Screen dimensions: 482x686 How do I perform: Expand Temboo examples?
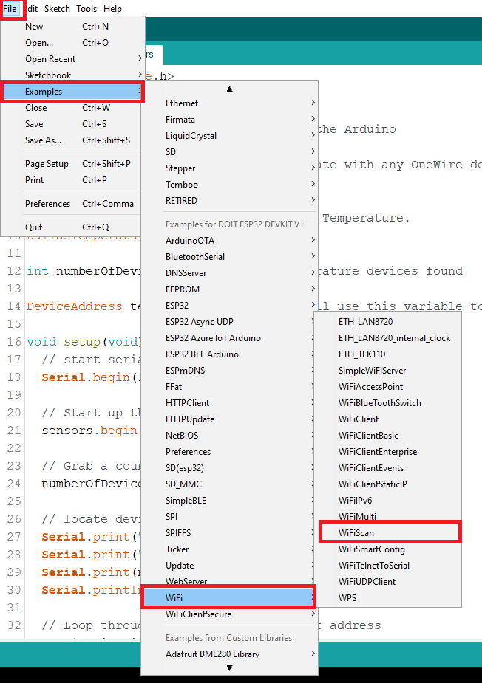(x=229, y=184)
